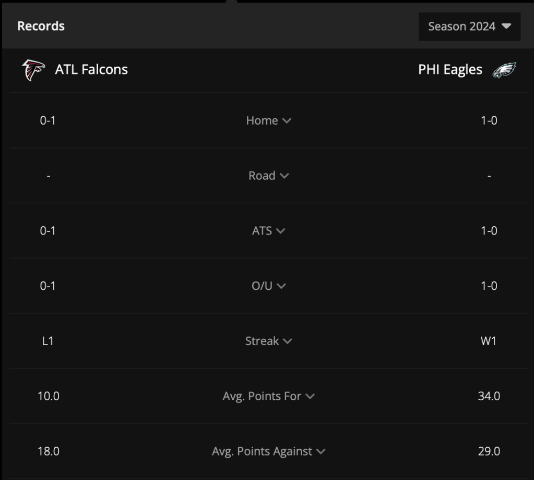Click the PHI Eagles team name
This screenshot has height=480, width=534.
point(450,70)
